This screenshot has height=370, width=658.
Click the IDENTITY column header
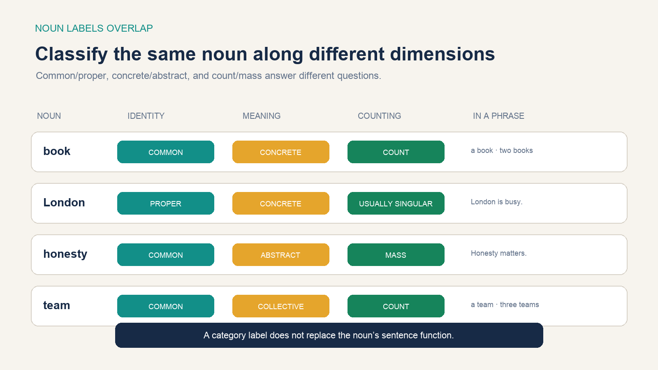pyautogui.click(x=146, y=116)
